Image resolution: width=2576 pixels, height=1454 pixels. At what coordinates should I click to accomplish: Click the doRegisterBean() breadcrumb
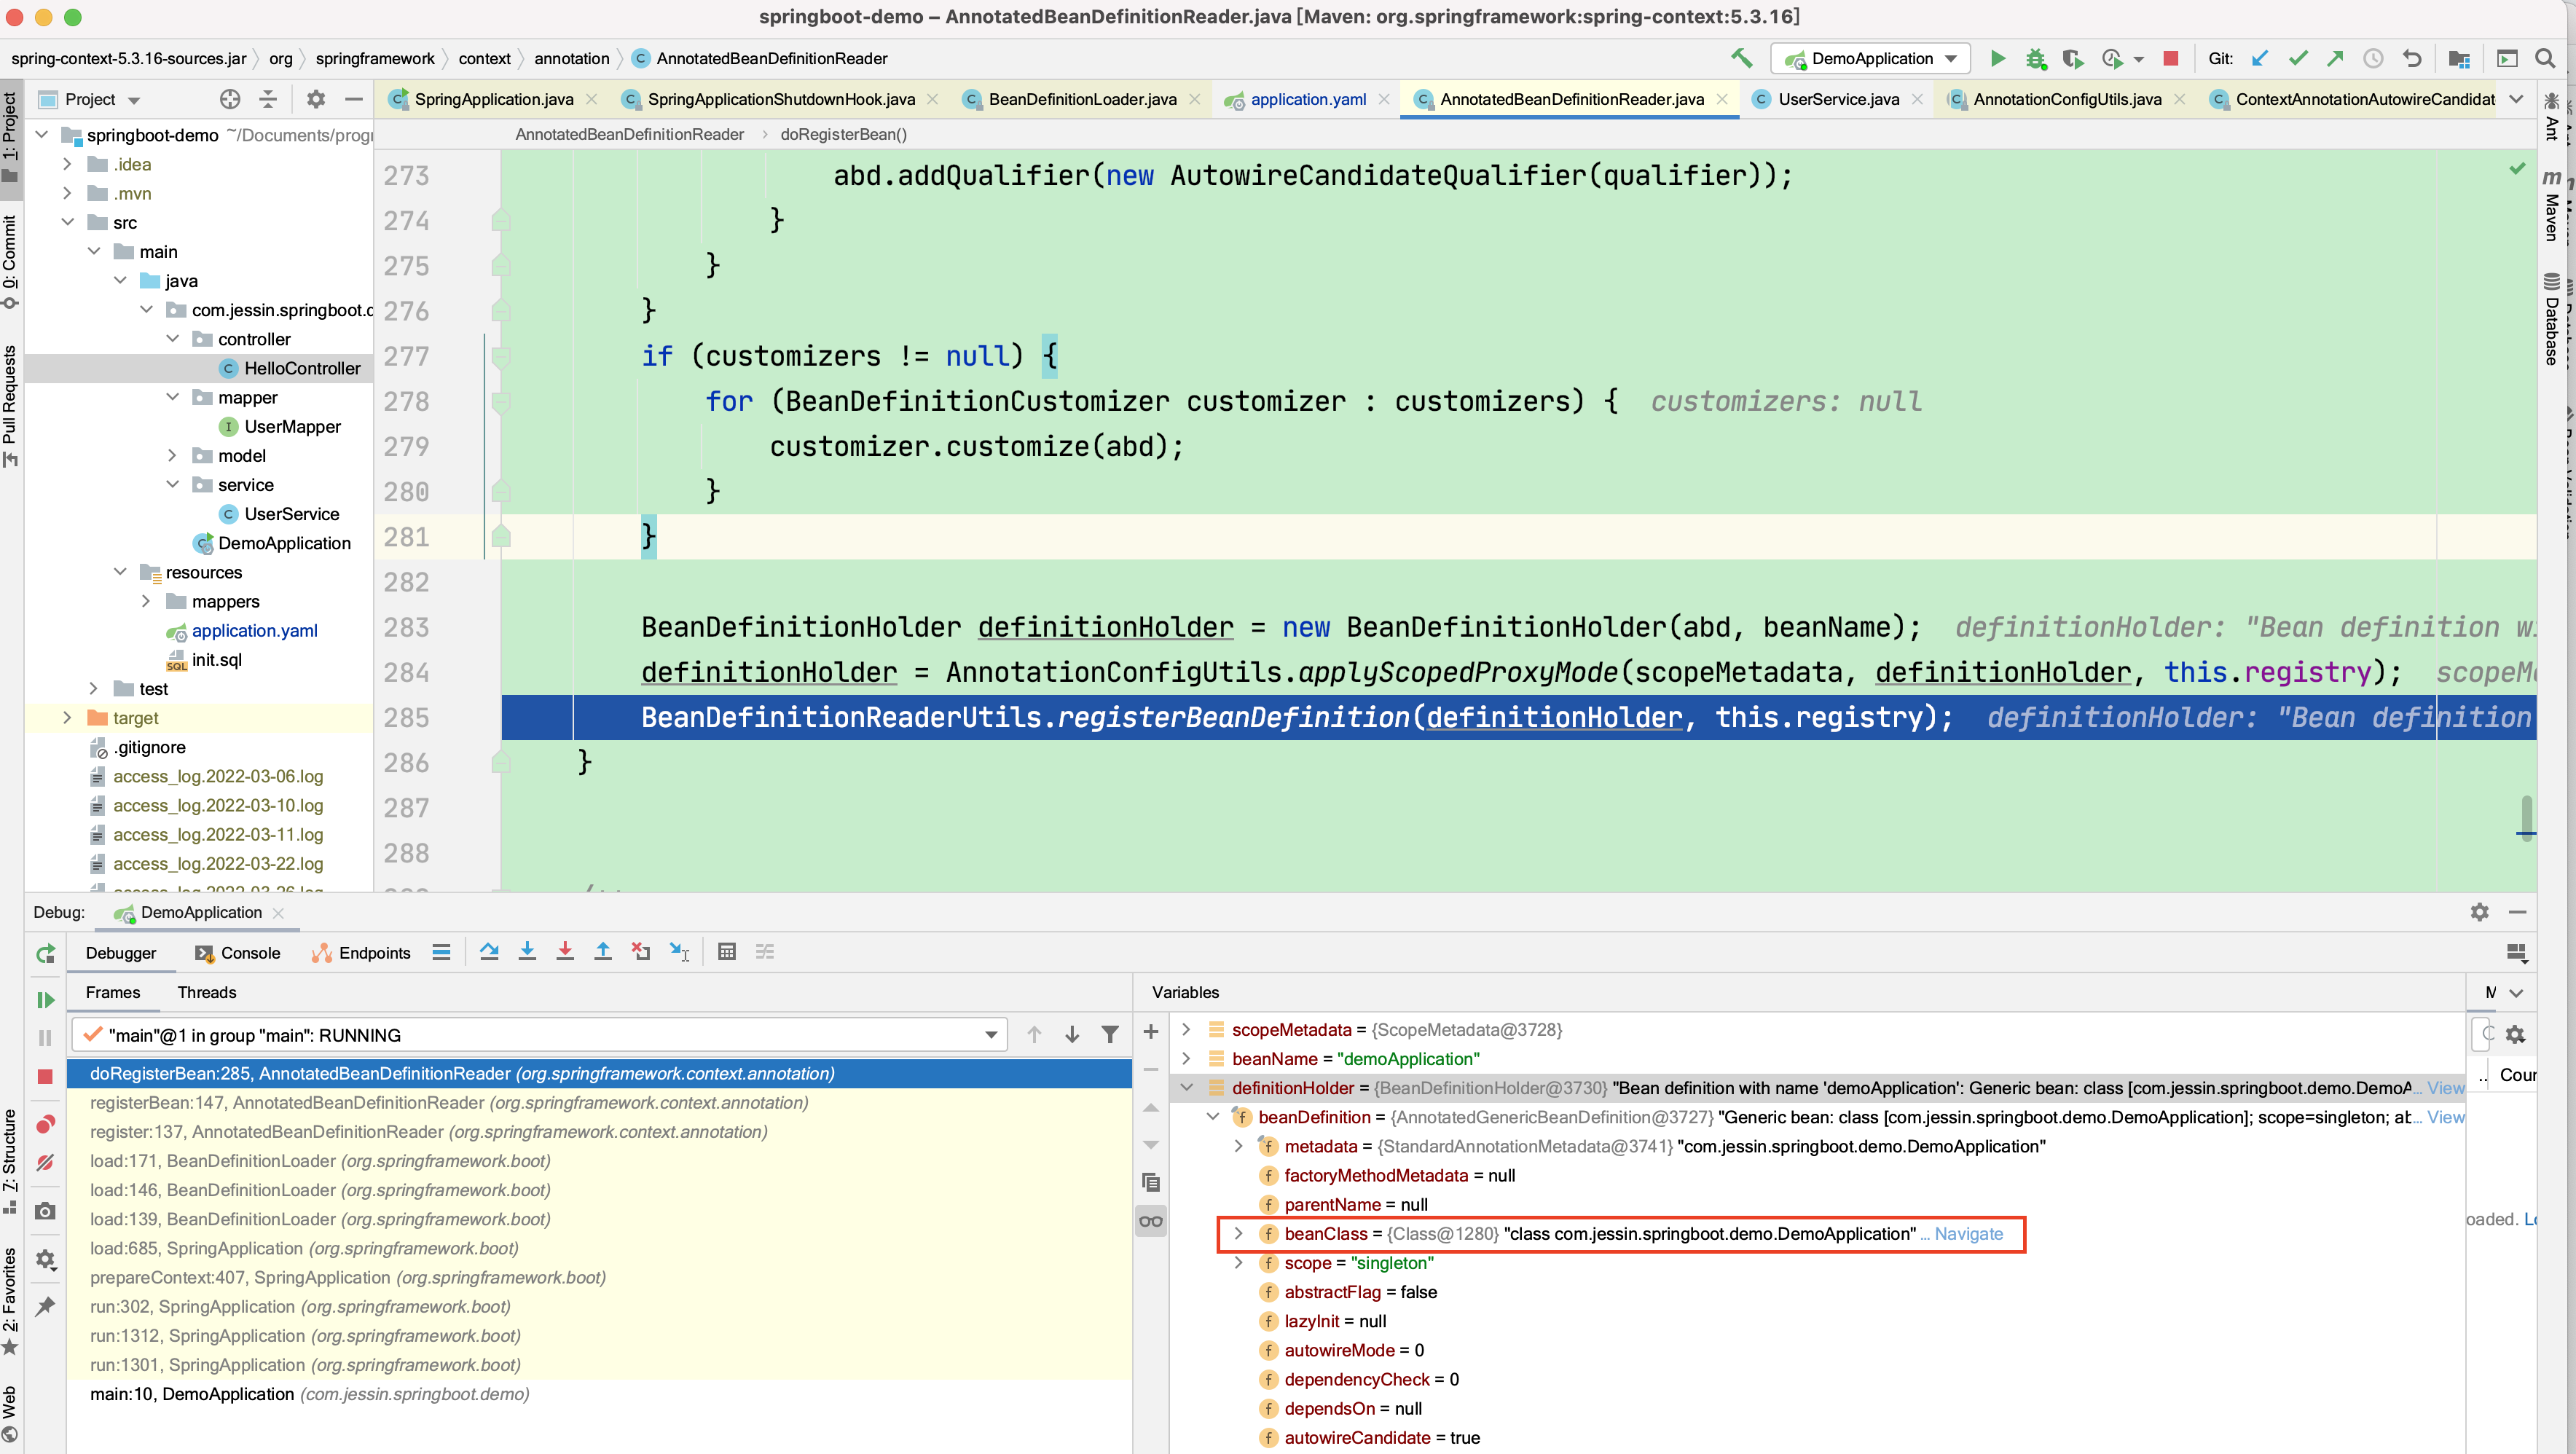(x=843, y=134)
